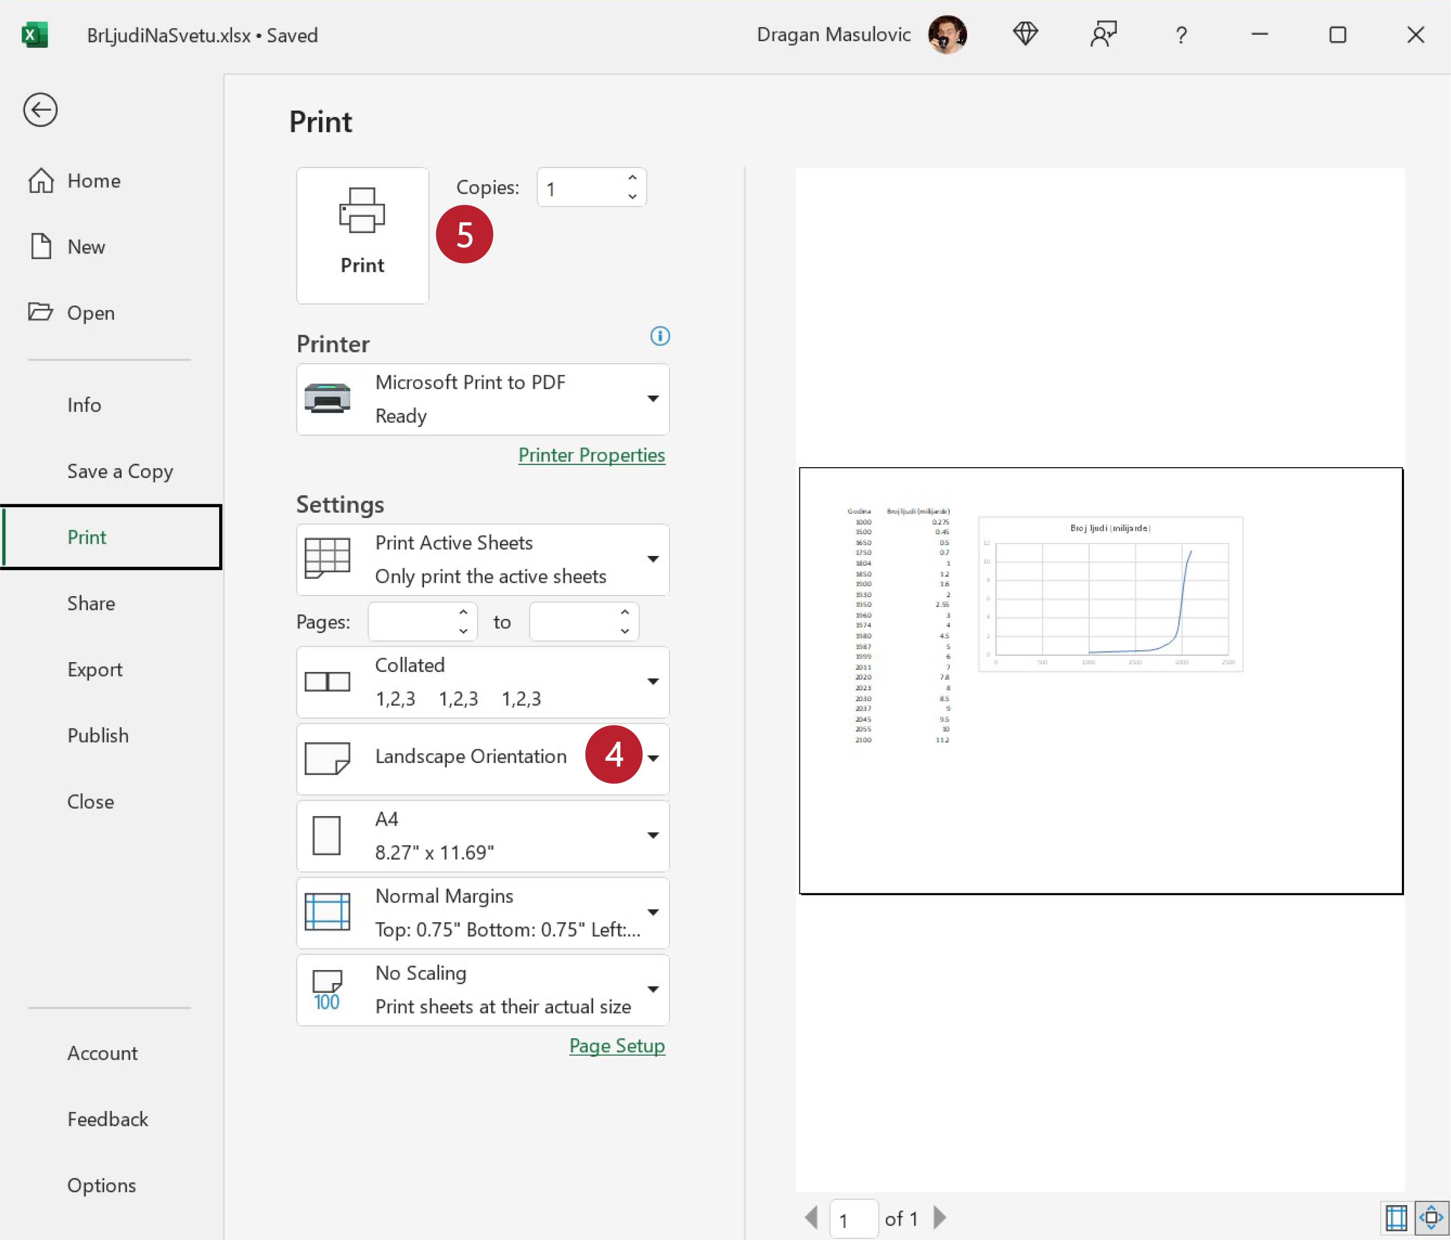Open the Info menu item
Image resolution: width=1451 pixels, height=1240 pixels.
[84, 405]
